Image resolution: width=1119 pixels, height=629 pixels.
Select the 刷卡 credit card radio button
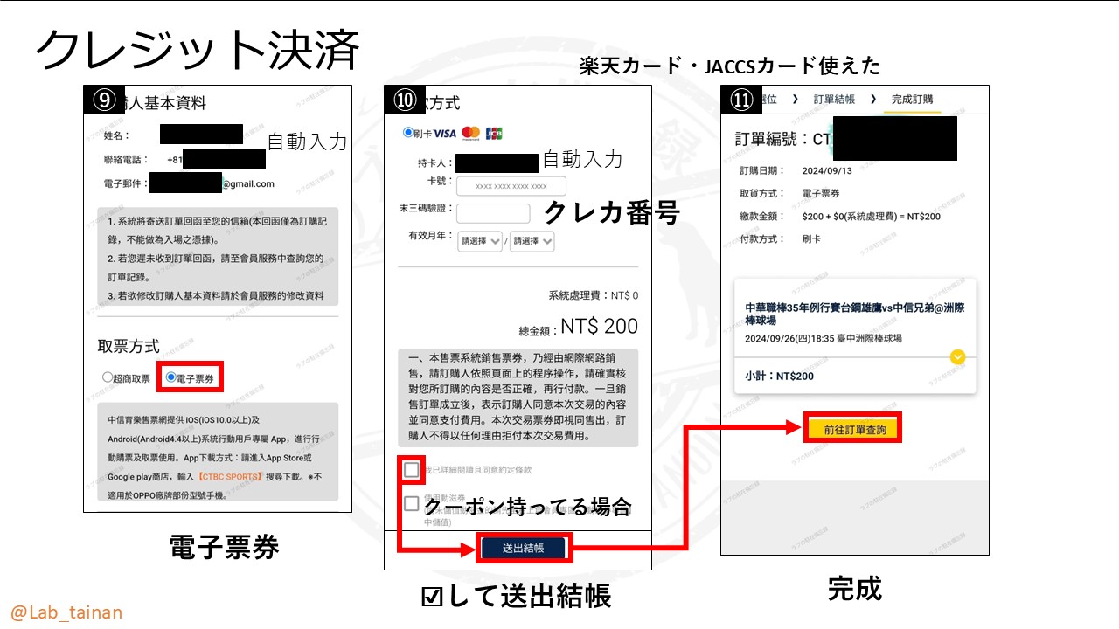(x=408, y=133)
